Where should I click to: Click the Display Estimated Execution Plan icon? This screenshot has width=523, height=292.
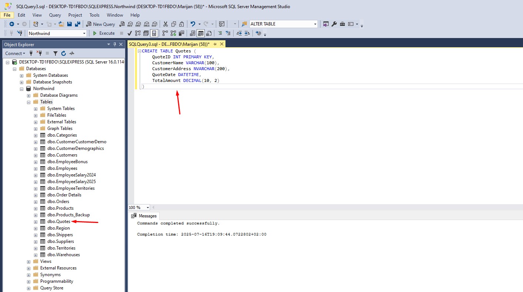pos(138,33)
